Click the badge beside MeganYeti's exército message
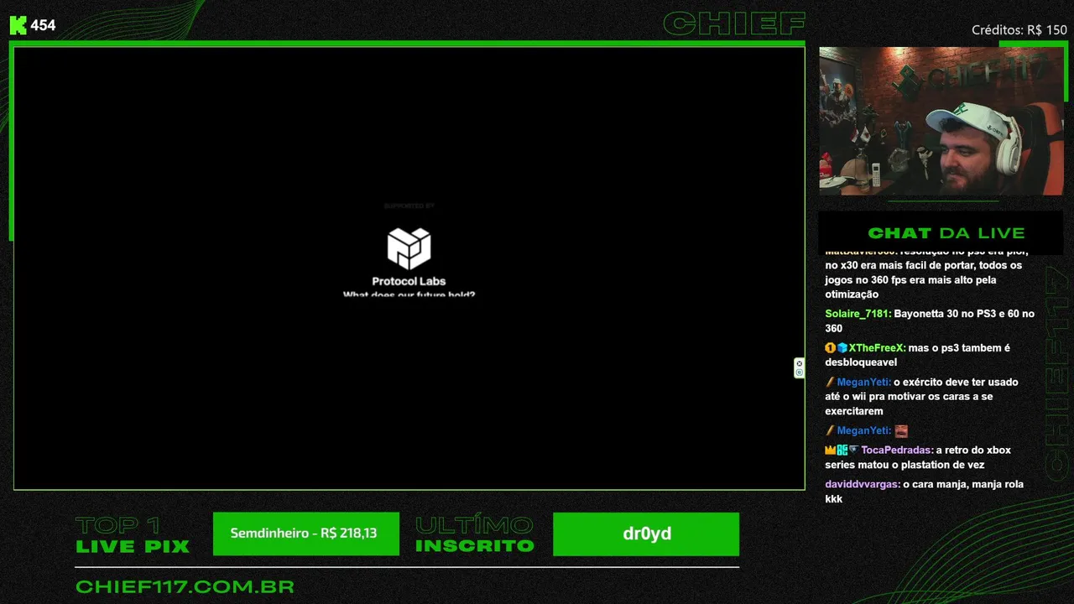Viewport: 1074px width, 604px height. tap(830, 382)
